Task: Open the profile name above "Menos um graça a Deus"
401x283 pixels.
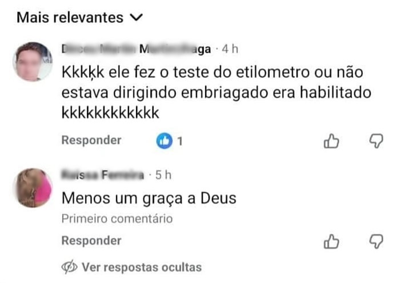Action: pyautogui.click(x=102, y=176)
